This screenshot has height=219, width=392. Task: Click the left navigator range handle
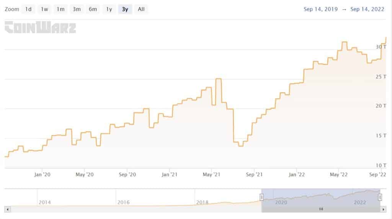point(261,197)
